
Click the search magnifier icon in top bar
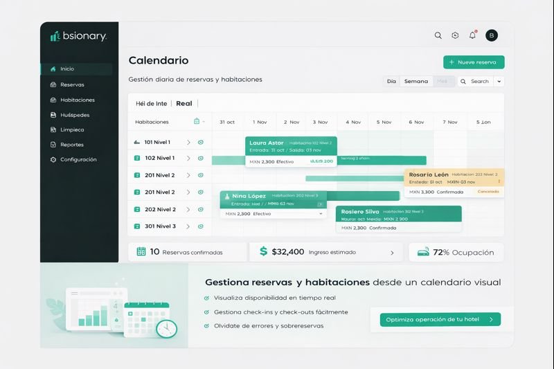click(438, 35)
